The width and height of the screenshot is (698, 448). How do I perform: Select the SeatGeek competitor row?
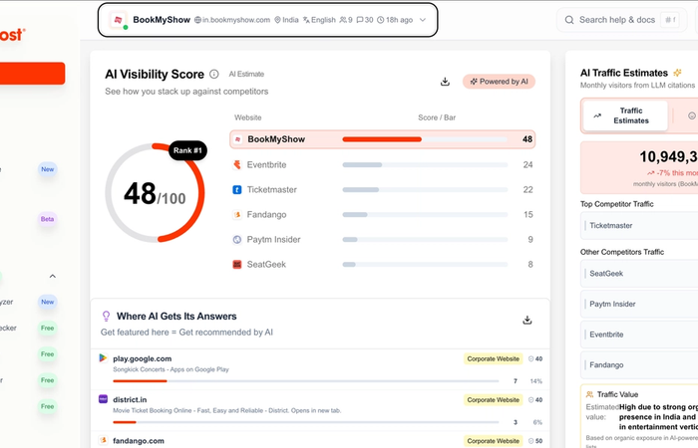[x=382, y=265]
